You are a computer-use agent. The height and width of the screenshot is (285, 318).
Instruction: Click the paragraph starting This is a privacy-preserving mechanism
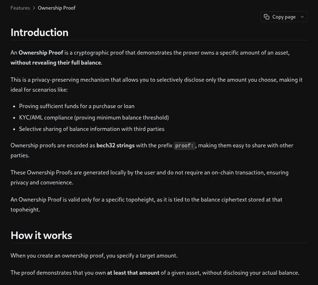point(156,85)
